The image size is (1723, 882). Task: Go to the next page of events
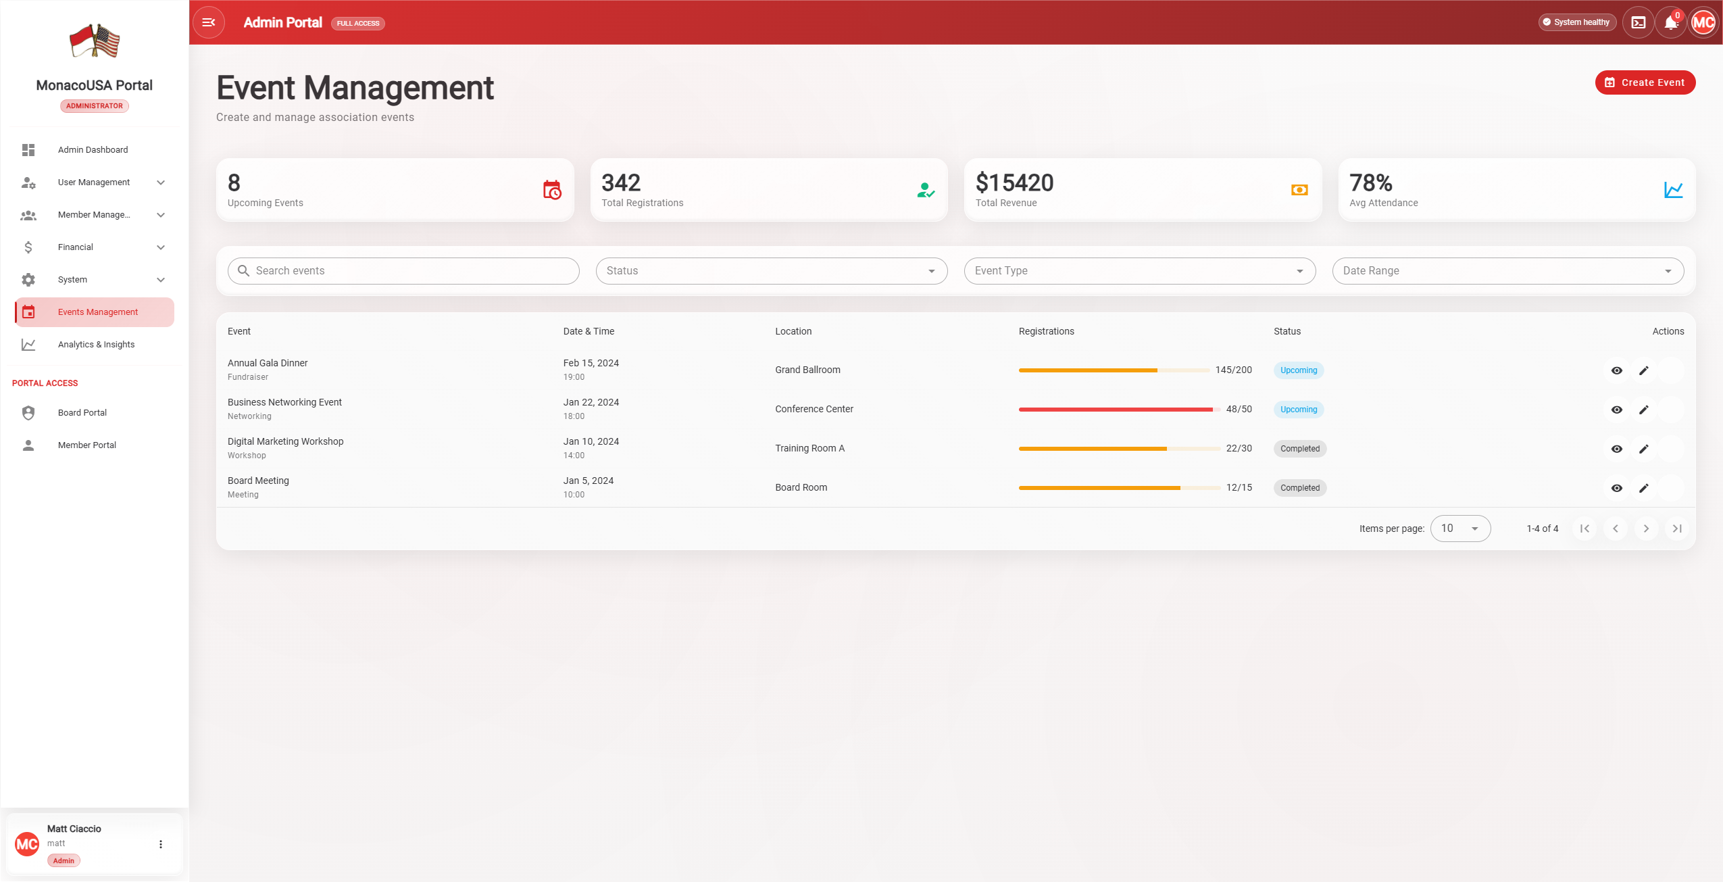[1646, 529]
